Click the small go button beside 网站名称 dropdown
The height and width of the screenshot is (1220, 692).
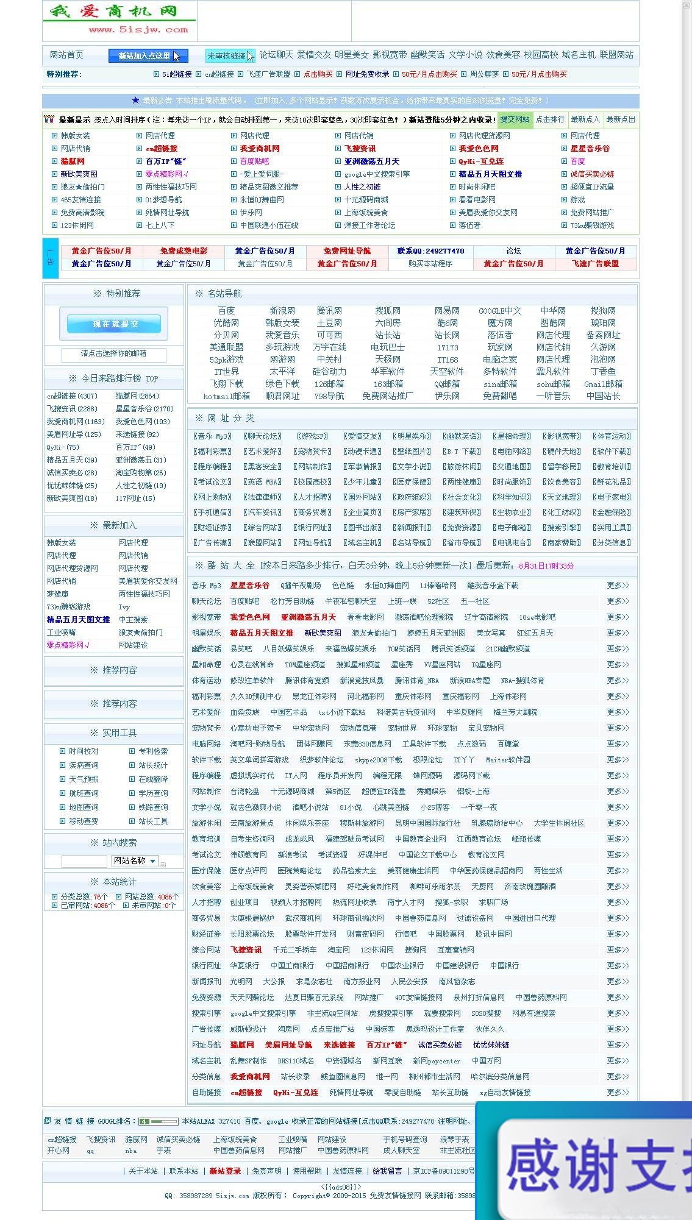click(x=163, y=864)
